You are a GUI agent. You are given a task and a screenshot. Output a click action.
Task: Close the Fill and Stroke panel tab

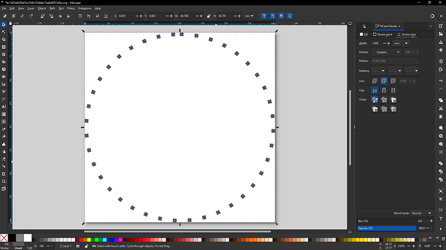[x=399, y=26]
